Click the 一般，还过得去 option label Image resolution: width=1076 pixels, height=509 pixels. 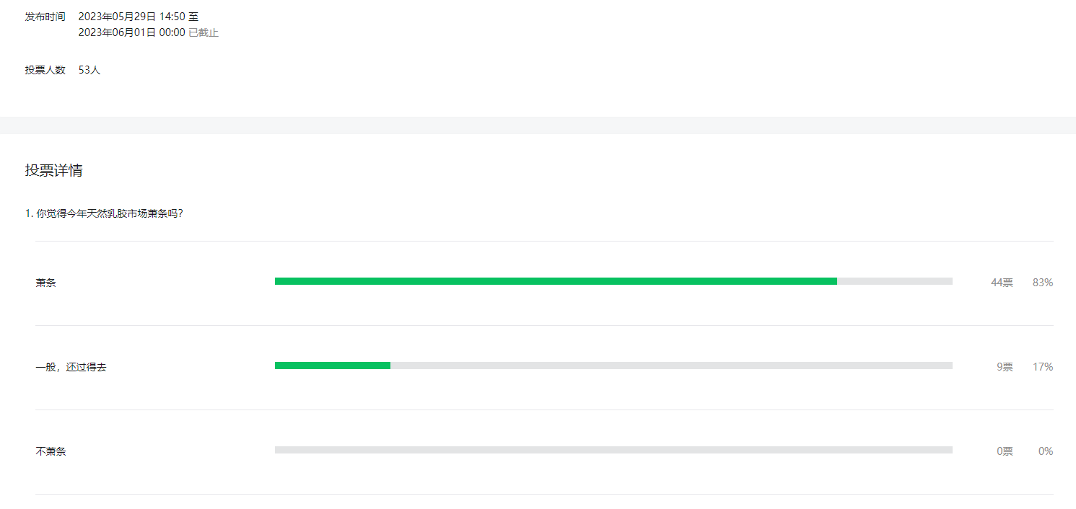pyautogui.click(x=71, y=367)
